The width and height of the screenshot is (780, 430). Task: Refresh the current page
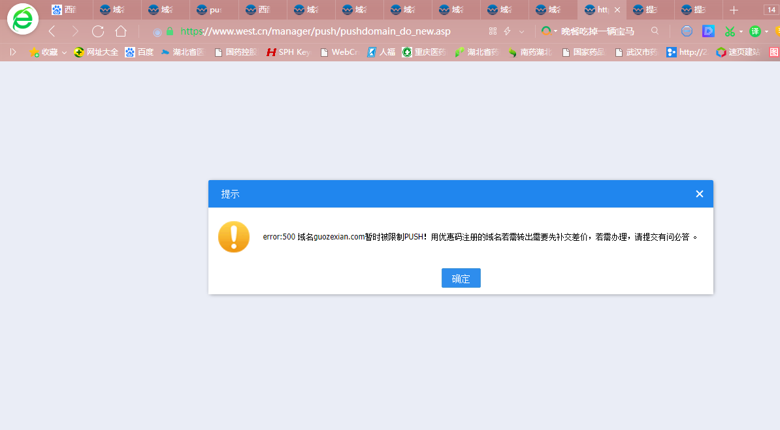[98, 31]
